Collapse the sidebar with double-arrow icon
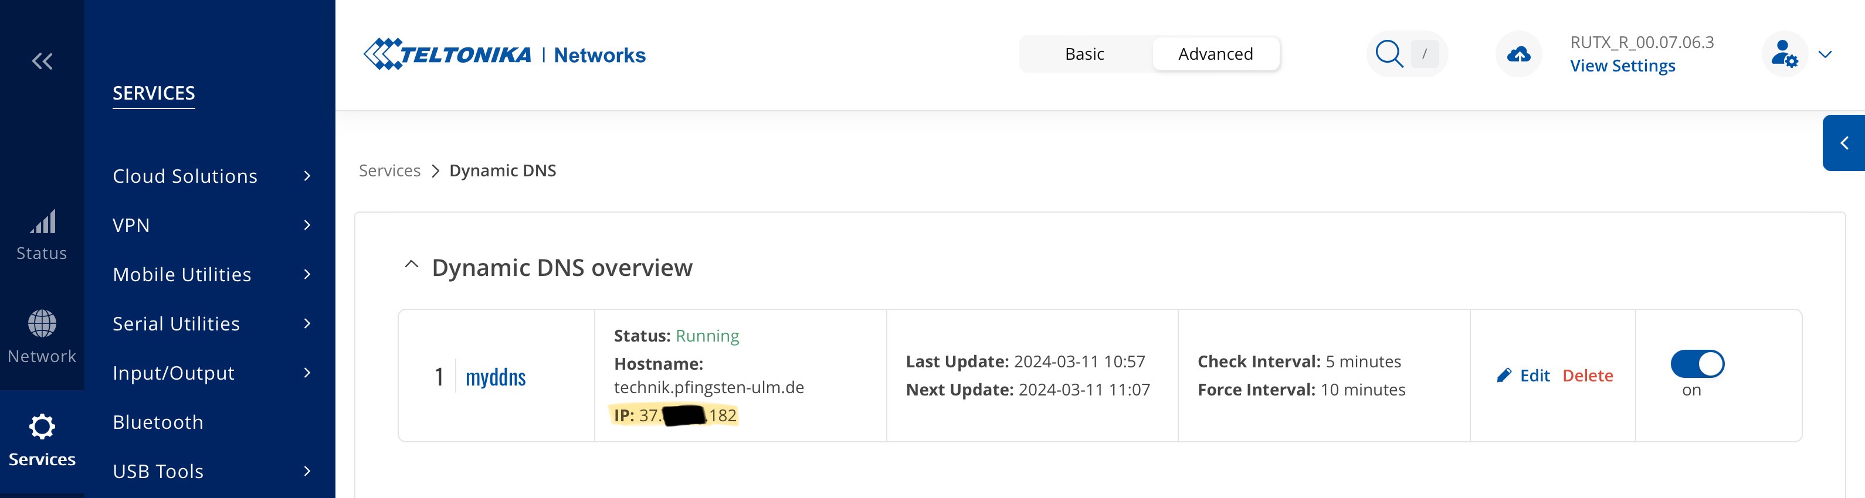The image size is (1865, 498). tap(42, 62)
